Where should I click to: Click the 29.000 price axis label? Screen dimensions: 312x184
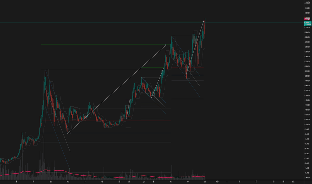(x=307, y=32)
